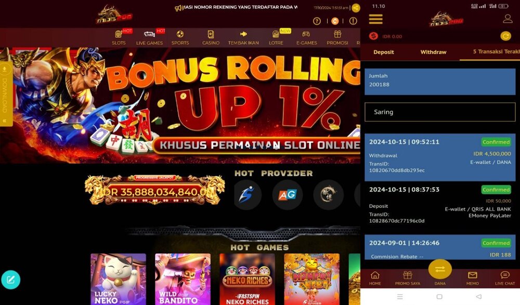
Task: Switch to the Deposit tab
Action: coord(383,52)
